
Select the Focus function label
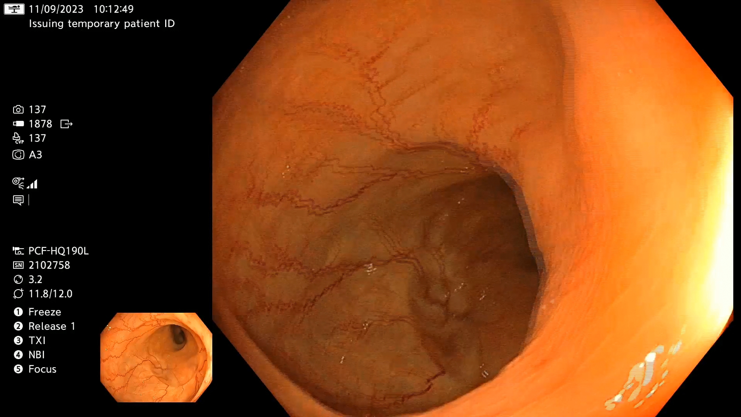(42, 369)
